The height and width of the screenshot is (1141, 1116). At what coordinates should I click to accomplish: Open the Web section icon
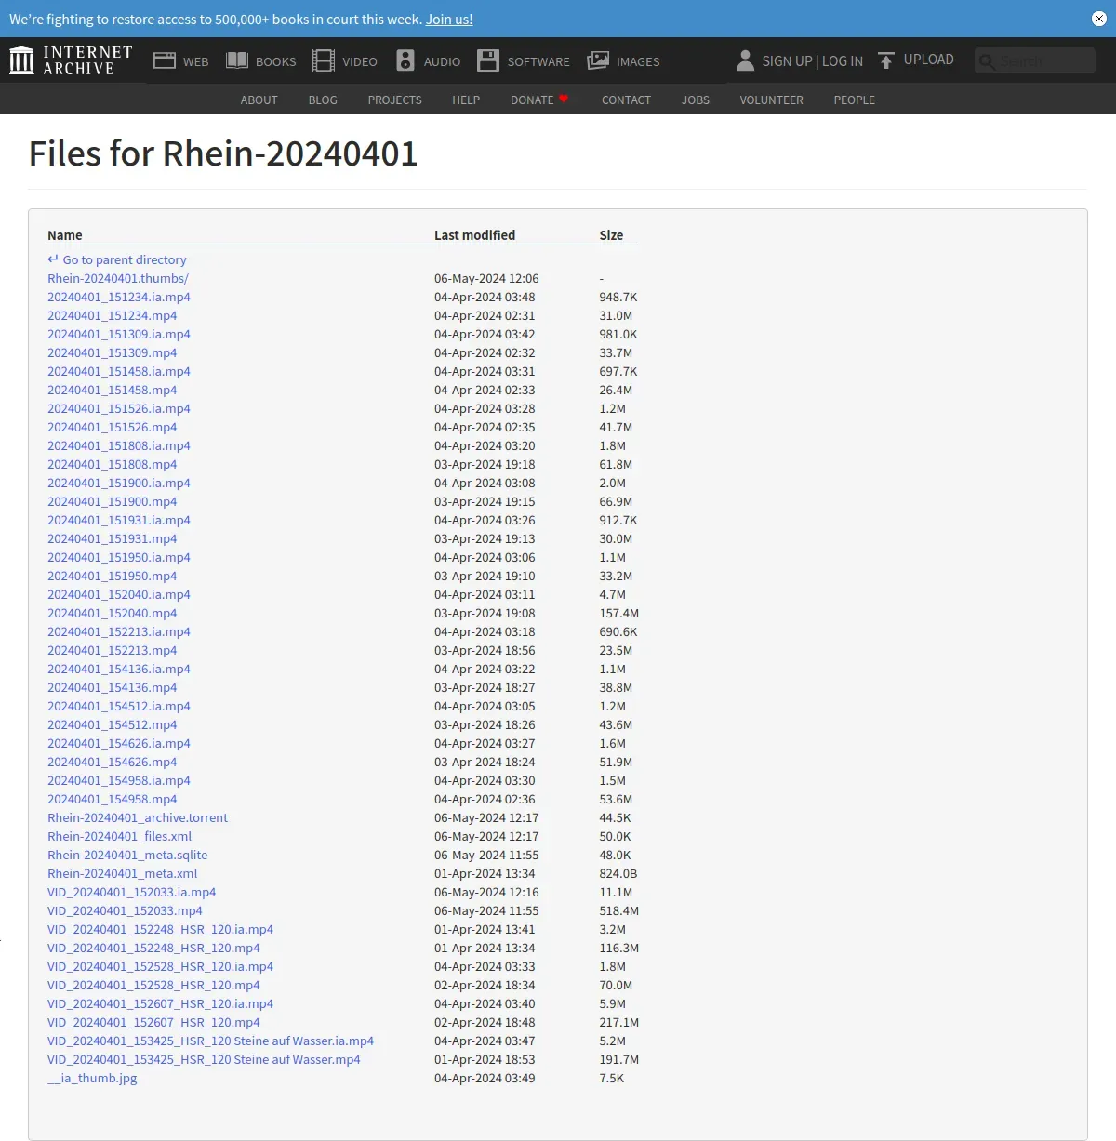[x=165, y=60]
